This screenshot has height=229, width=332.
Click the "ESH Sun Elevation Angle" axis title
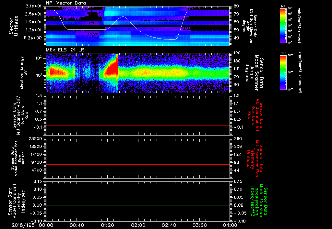tap(249, 26)
